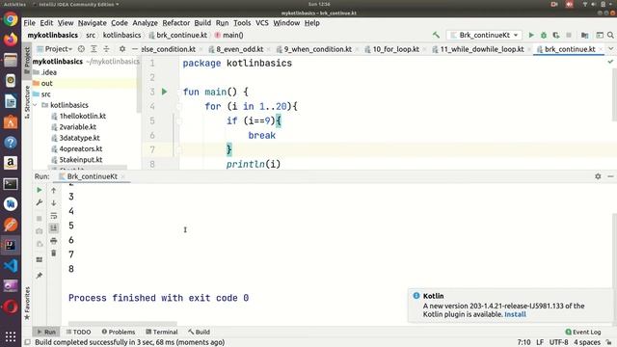Click the Build project hammer icon
This screenshot has height=347, width=617.
[436, 35]
